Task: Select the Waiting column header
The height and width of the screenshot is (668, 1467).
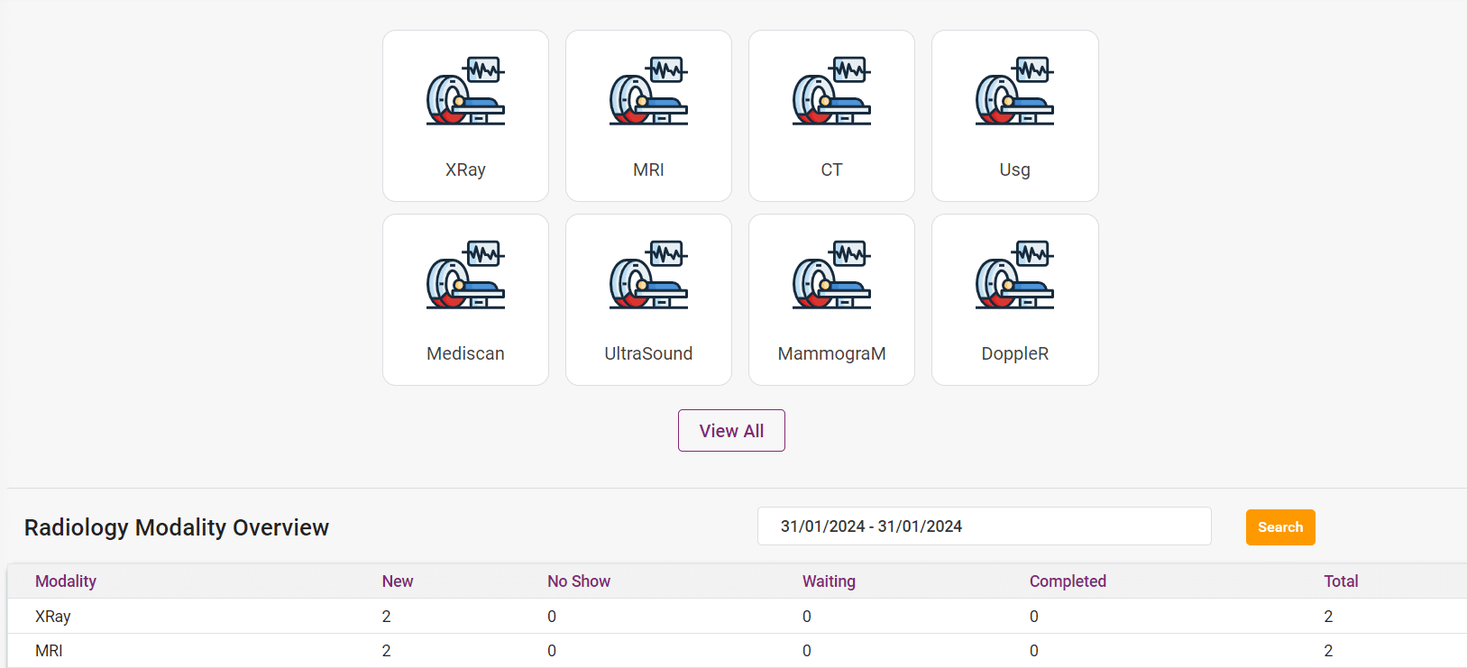Action: [829, 581]
